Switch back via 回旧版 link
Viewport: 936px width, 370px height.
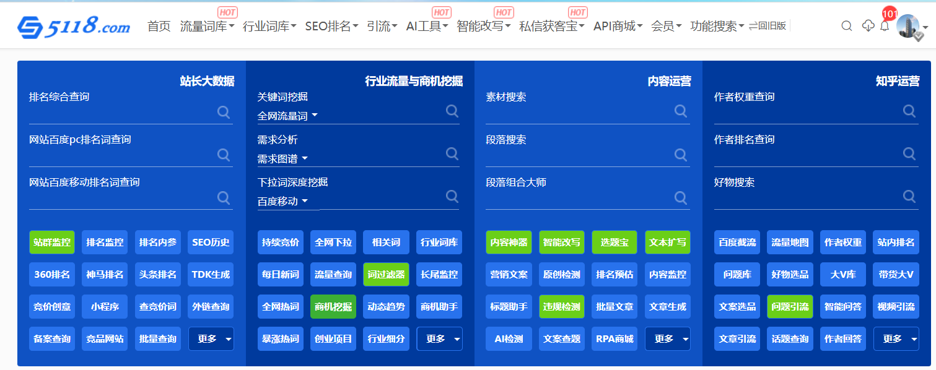(x=768, y=26)
